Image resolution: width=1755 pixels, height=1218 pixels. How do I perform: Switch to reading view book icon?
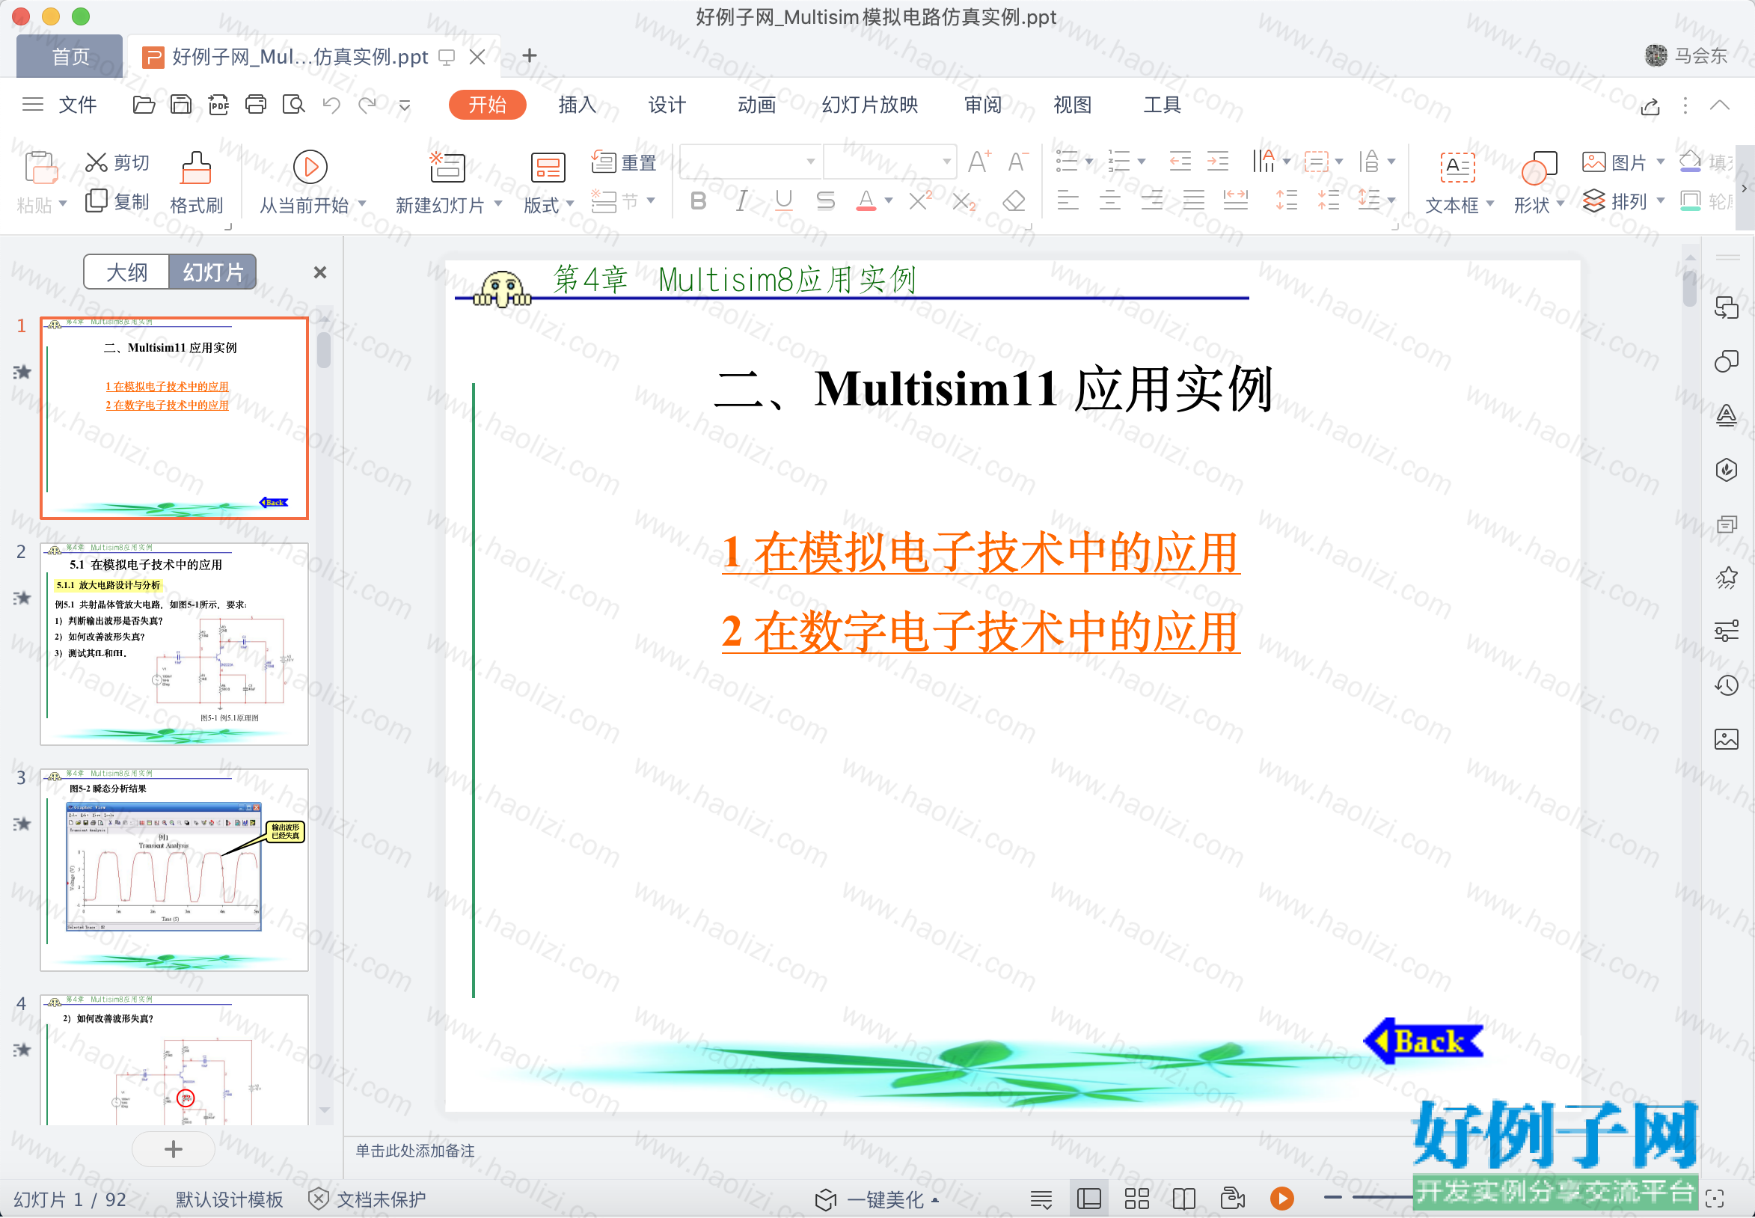pos(1183,1199)
